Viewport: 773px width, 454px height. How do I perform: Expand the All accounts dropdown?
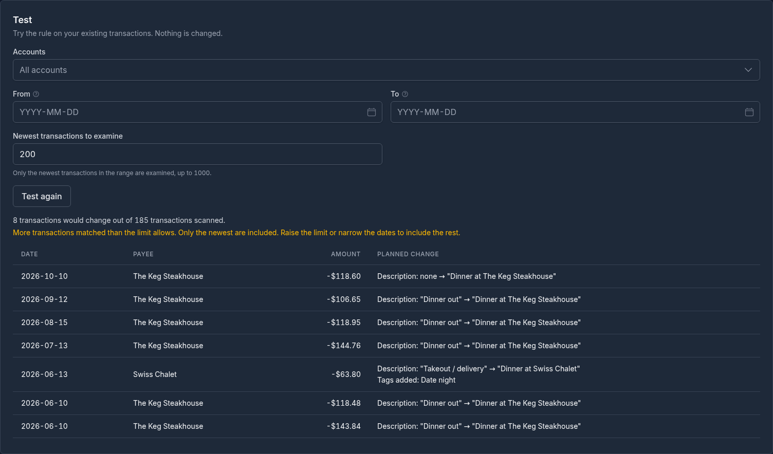point(386,70)
